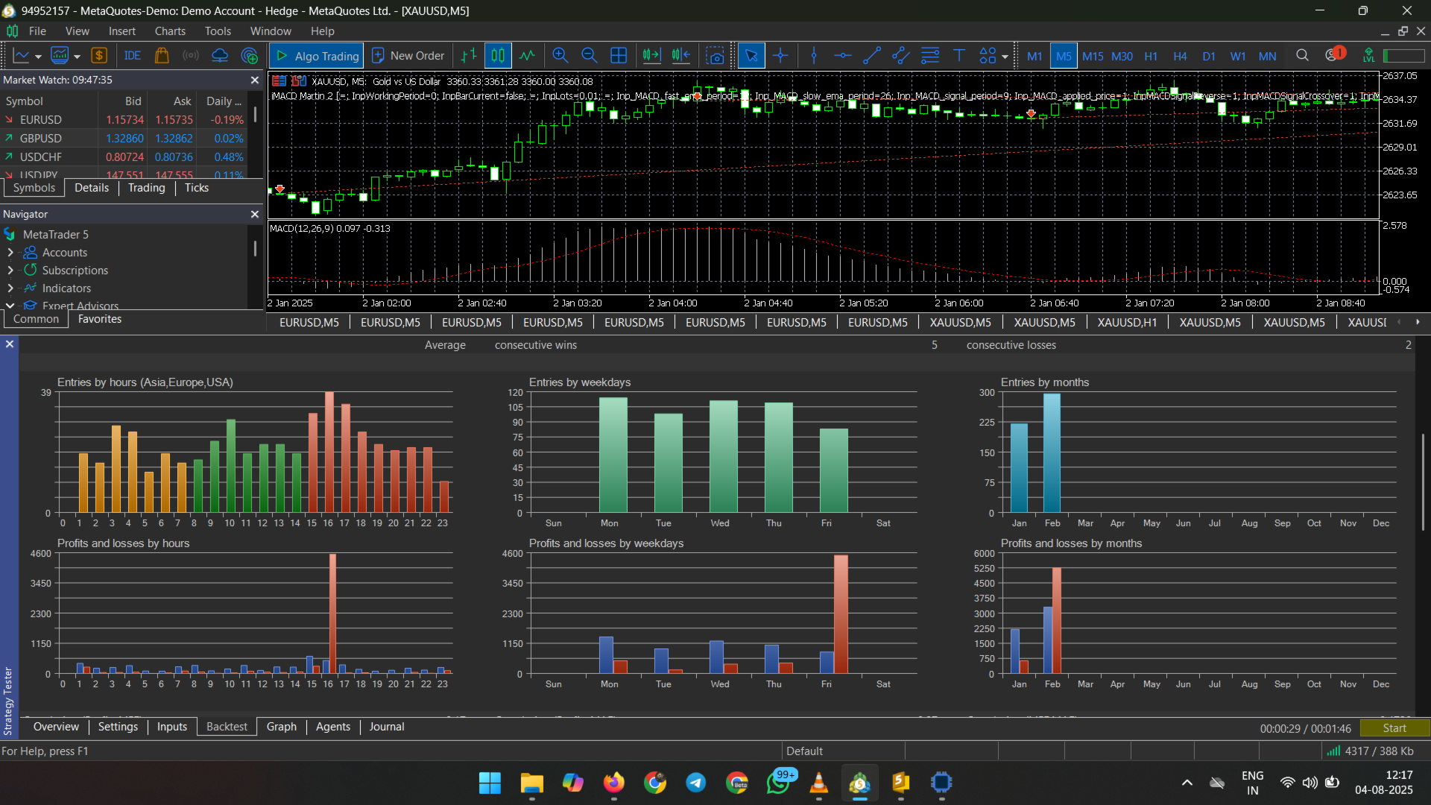Open the Inputs tab in Strategy Tester
The width and height of the screenshot is (1431, 805).
[172, 727]
